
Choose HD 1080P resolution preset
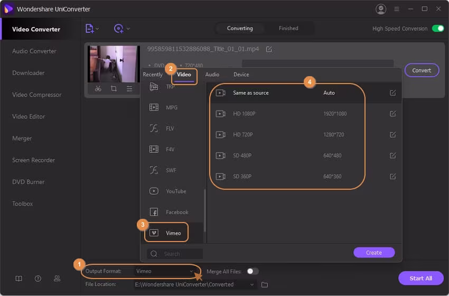[x=304, y=114]
